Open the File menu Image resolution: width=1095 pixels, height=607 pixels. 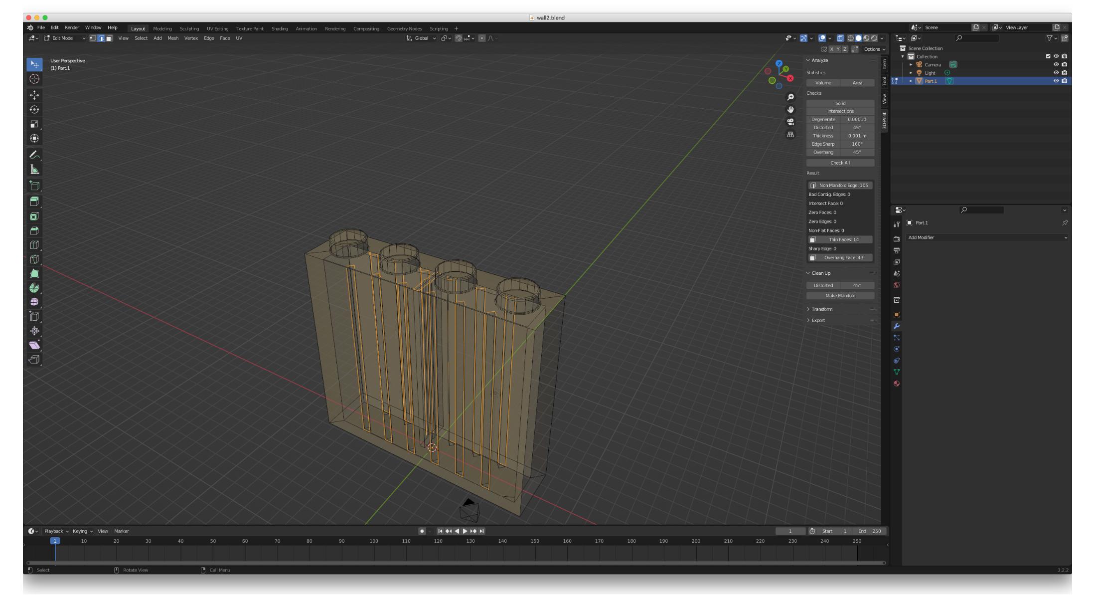point(41,28)
